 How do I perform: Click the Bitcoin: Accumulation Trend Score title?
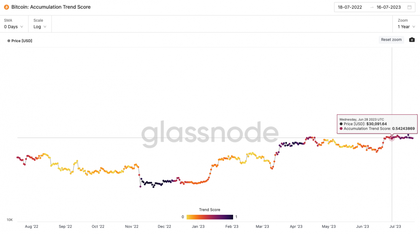click(x=51, y=7)
